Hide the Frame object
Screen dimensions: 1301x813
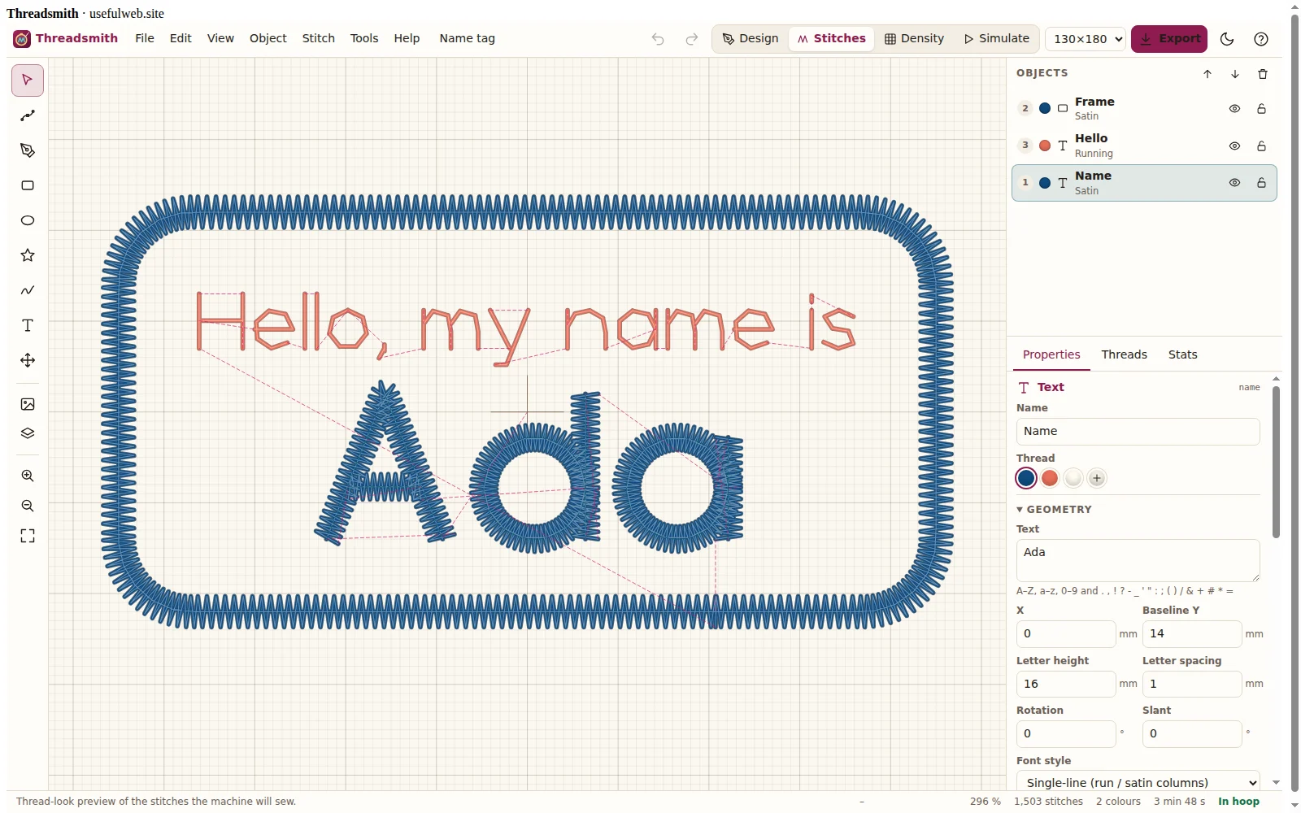click(x=1234, y=109)
